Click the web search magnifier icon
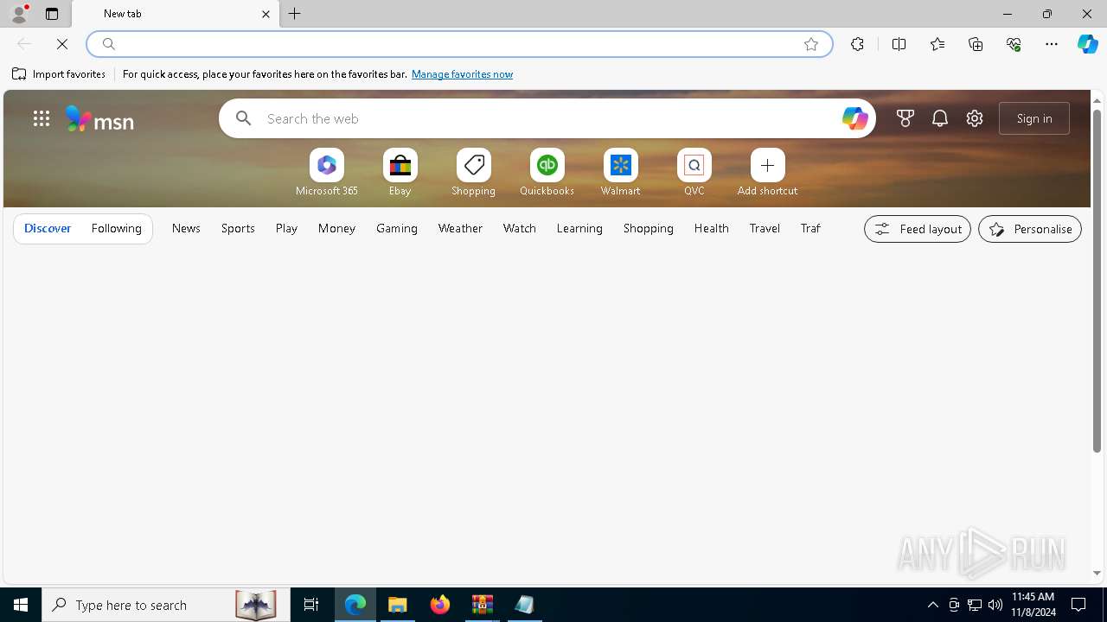The height and width of the screenshot is (622, 1107). tap(244, 118)
